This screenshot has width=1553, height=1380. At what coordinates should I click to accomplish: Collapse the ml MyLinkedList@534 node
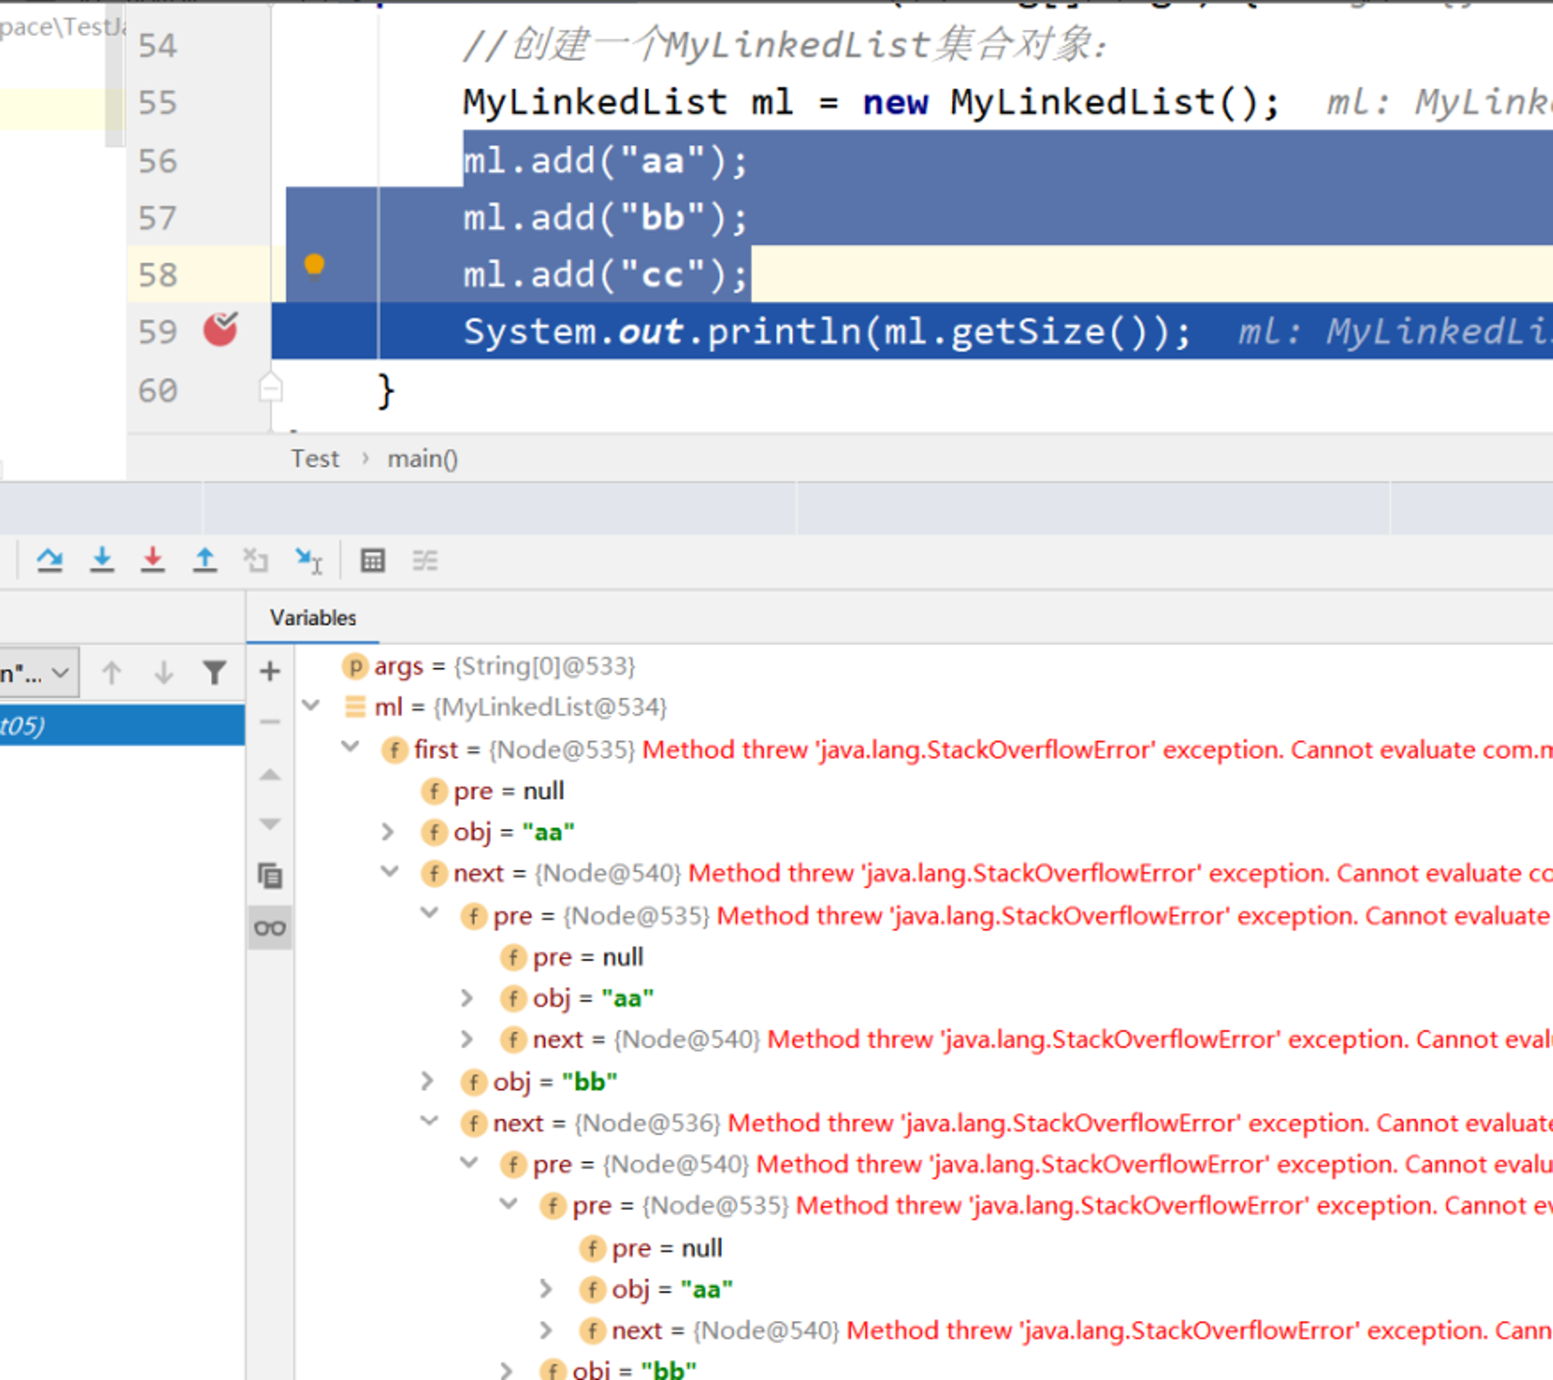tap(311, 706)
